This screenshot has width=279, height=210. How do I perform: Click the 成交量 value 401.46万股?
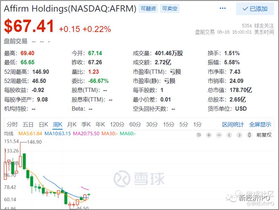pos(169,53)
